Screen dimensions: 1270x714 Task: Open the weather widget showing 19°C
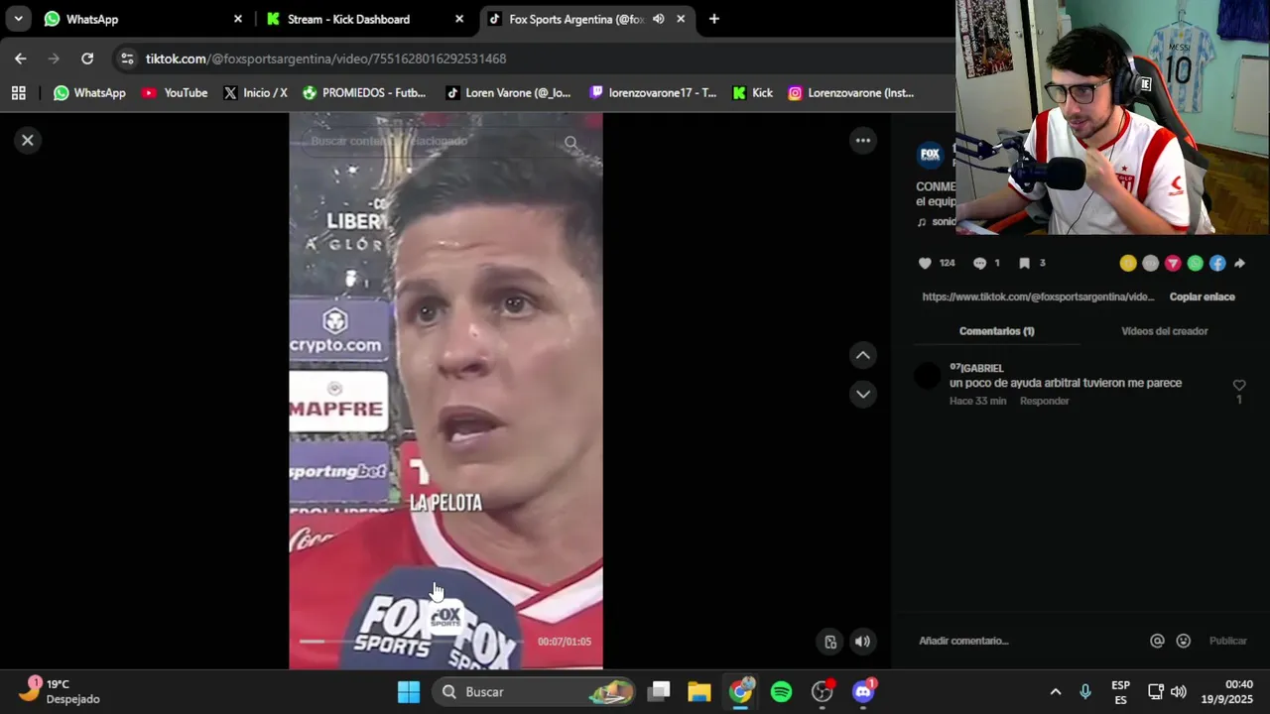[x=62, y=691]
